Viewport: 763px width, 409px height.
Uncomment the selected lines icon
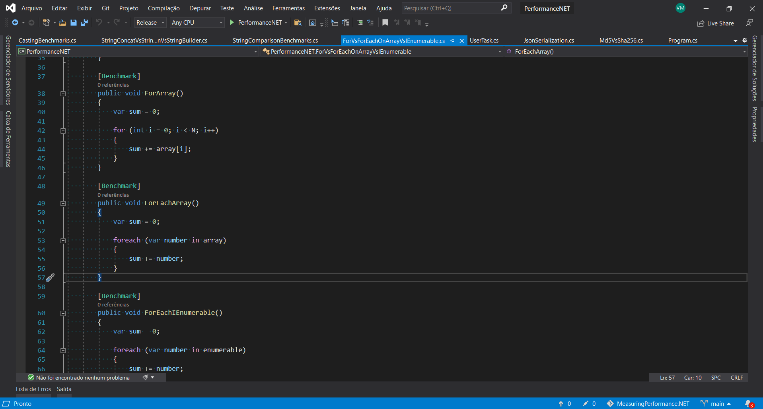click(370, 23)
